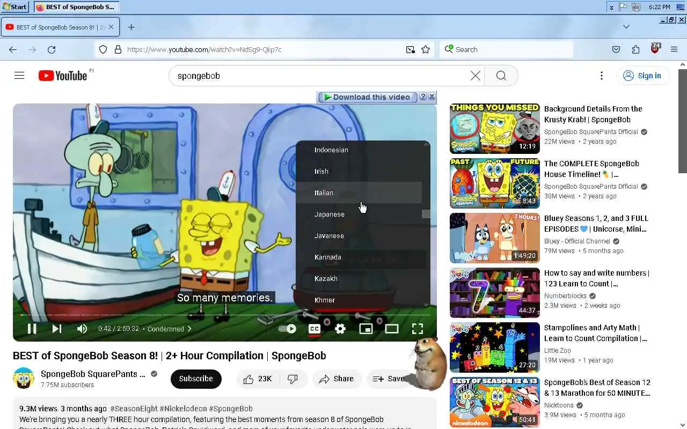Screen dimensions: 687x429
Task: Expand the Condemned chapter chevron
Action: click(x=189, y=329)
